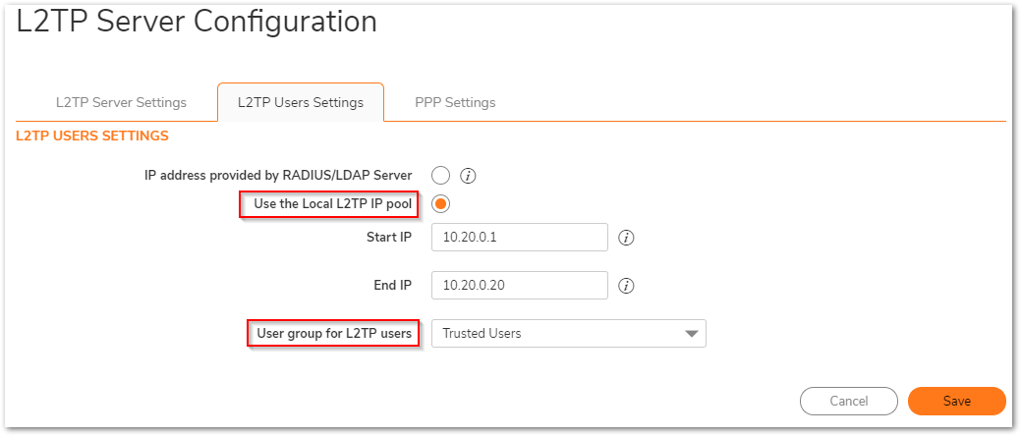Click the Cancel button
The width and height of the screenshot is (1021, 436).
click(x=848, y=401)
